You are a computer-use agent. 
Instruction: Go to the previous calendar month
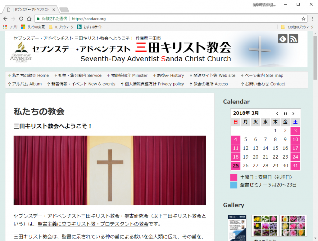click(x=277, y=113)
